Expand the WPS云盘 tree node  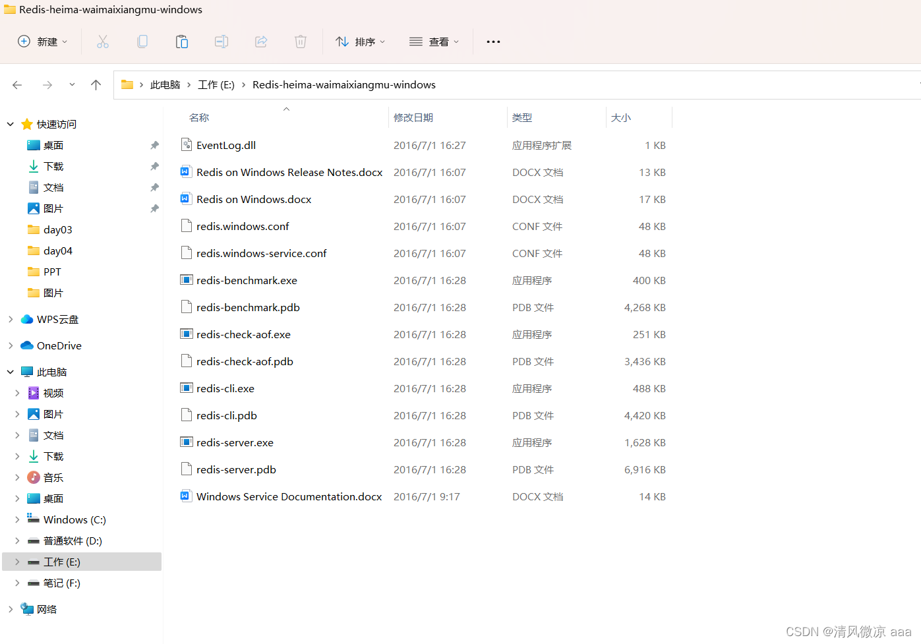click(x=11, y=319)
